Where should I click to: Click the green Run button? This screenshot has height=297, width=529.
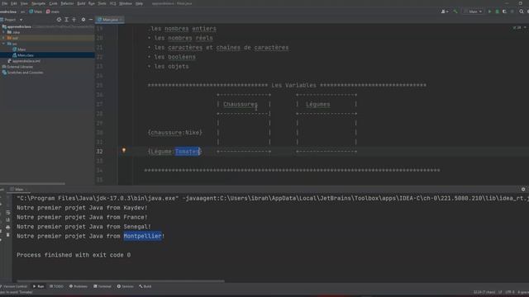(489, 12)
